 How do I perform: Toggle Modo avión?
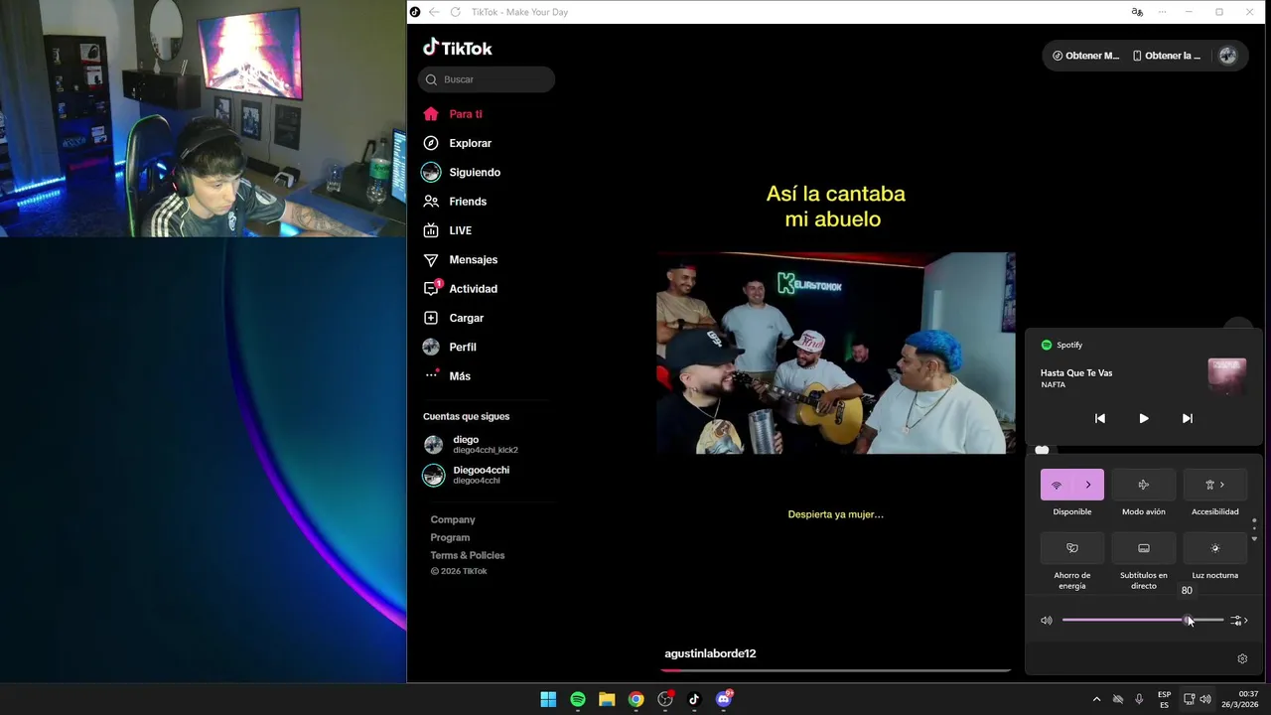1144,485
